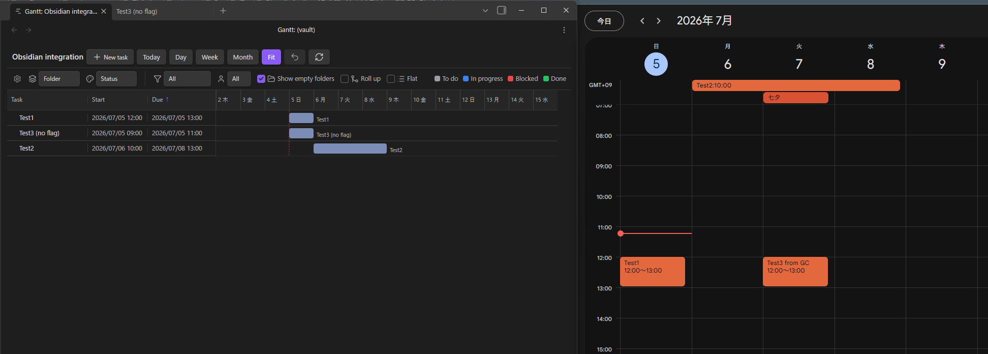Enable the Roll up checkbox
The height and width of the screenshot is (354, 988).
tap(345, 79)
